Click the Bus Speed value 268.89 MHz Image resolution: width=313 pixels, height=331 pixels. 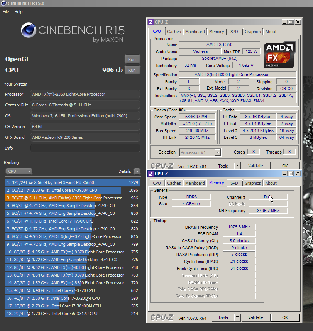[197, 130]
